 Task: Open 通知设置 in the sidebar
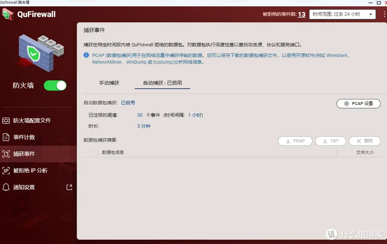click(24, 187)
